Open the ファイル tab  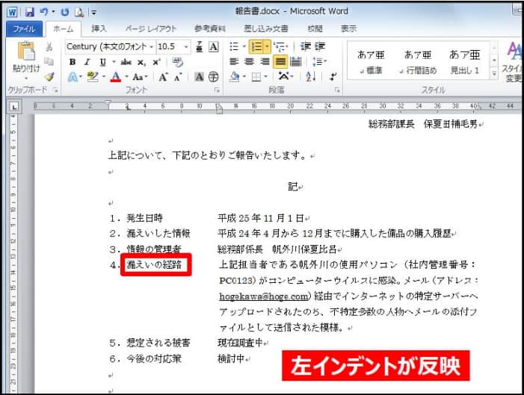(x=24, y=28)
